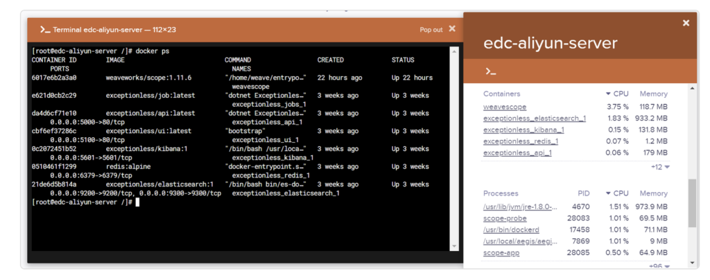Click the terminal scroll up arrow
This screenshot has width=710, height=280.
pos(455,51)
